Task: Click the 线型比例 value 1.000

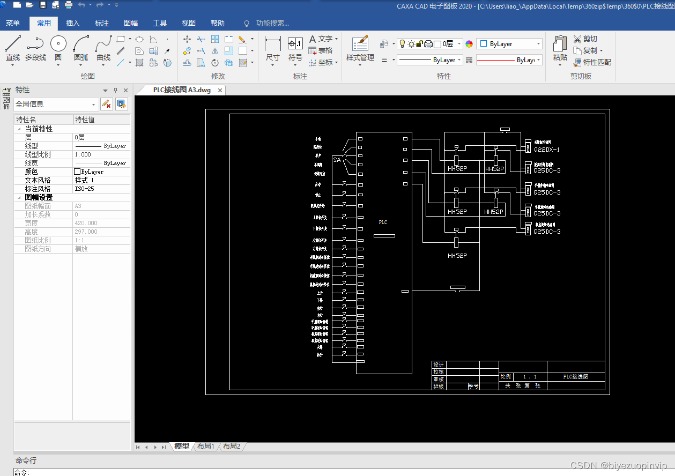Action: click(x=101, y=155)
